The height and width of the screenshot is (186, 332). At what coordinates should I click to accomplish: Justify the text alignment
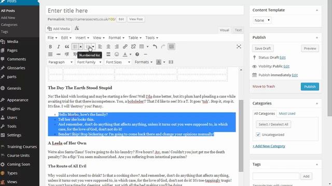click(x=50, y=54)
